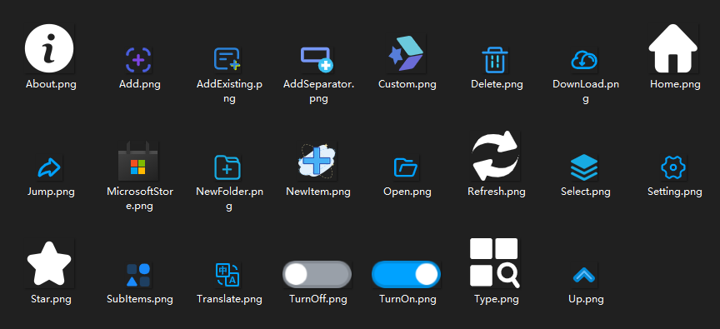
Task: Click the TurnOff.png grey toggle image
Action: pos(317,274)
